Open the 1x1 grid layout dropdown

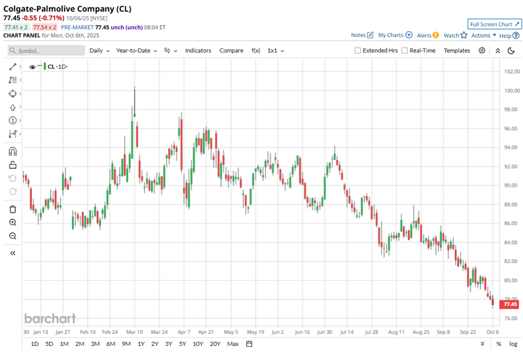tap(275, 51)
